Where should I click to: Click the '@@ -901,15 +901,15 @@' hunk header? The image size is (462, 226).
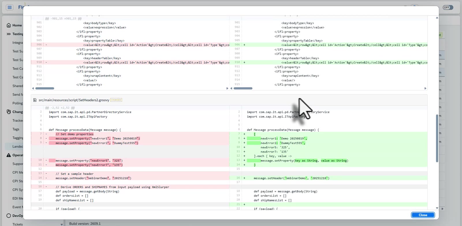point(63,18)
